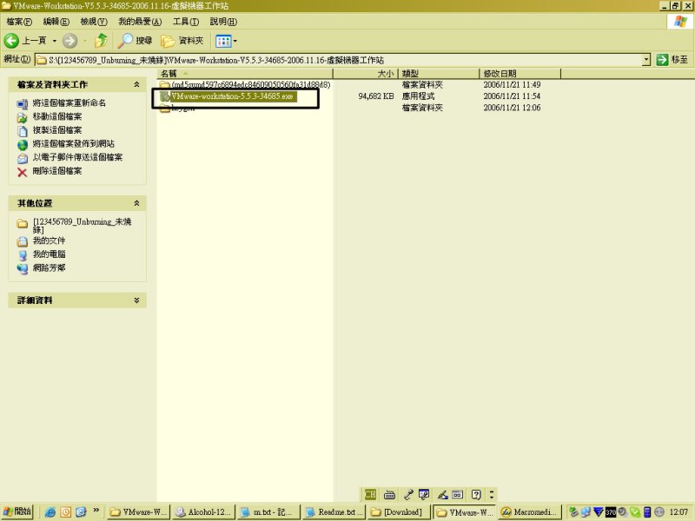The width and height of the screenshot is (695, 521).
Task: Open the language bar options arrows
Action: tap(492, 494)
